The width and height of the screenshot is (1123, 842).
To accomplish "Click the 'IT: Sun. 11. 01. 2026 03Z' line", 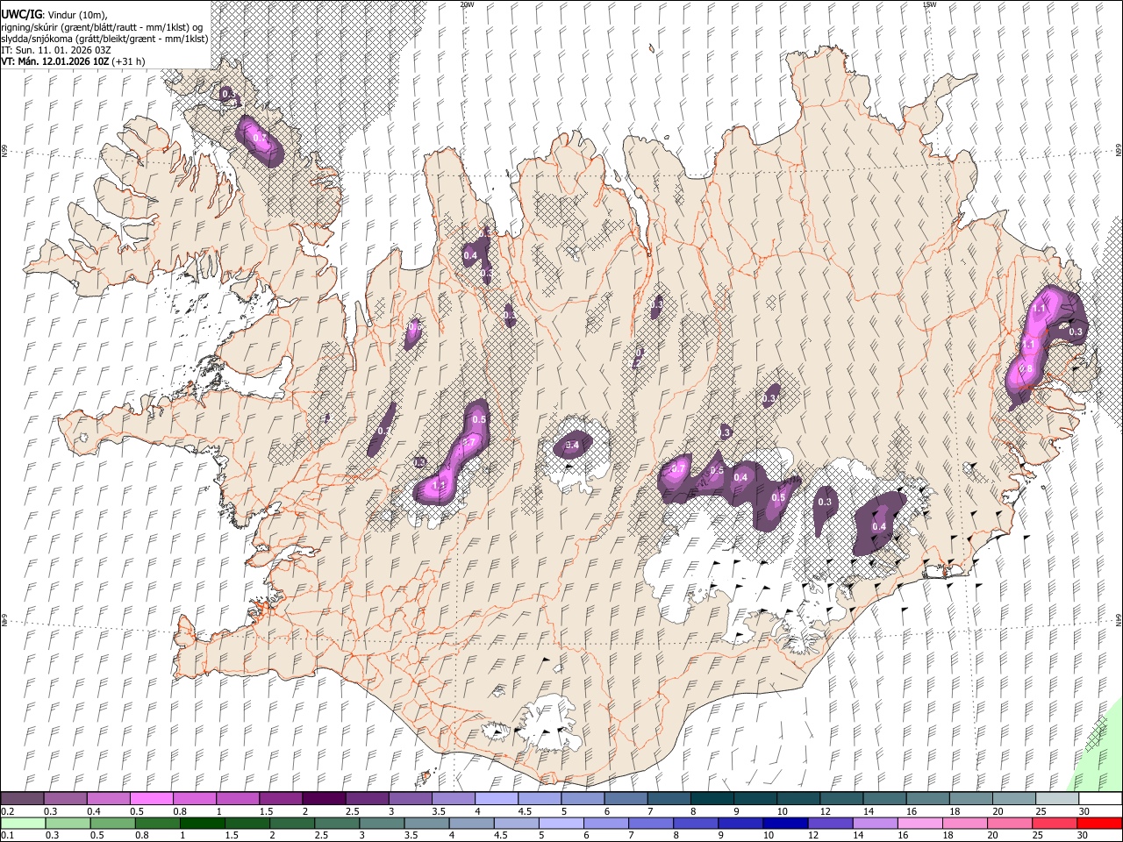I will tap(56, 50).
